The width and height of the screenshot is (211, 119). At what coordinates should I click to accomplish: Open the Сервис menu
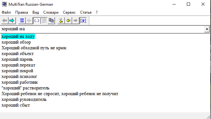69,12
